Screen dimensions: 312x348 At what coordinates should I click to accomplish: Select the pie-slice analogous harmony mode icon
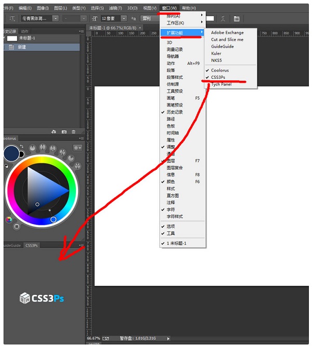tap(71, 158)
